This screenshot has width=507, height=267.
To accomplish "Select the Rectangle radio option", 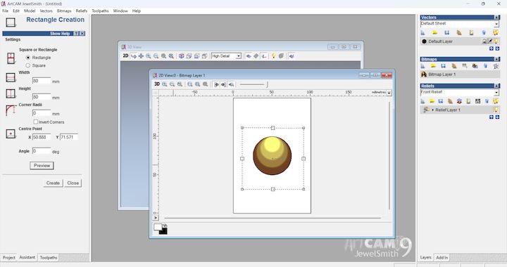I will pos(28,58).
